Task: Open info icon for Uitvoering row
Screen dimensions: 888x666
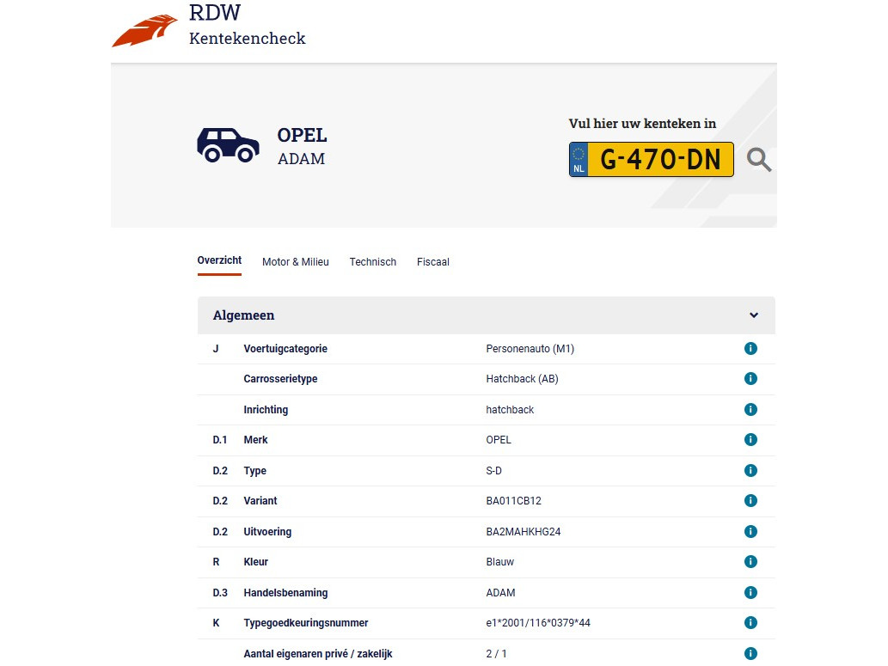Action: click(x=750, y=532)
